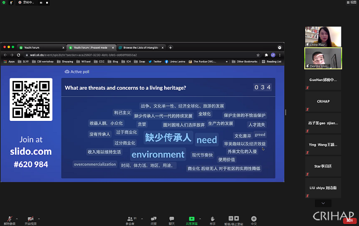Click the green share screen icon
Viewport: 359px width, 226px height.
pyautogui.click(x=192, y=218)
